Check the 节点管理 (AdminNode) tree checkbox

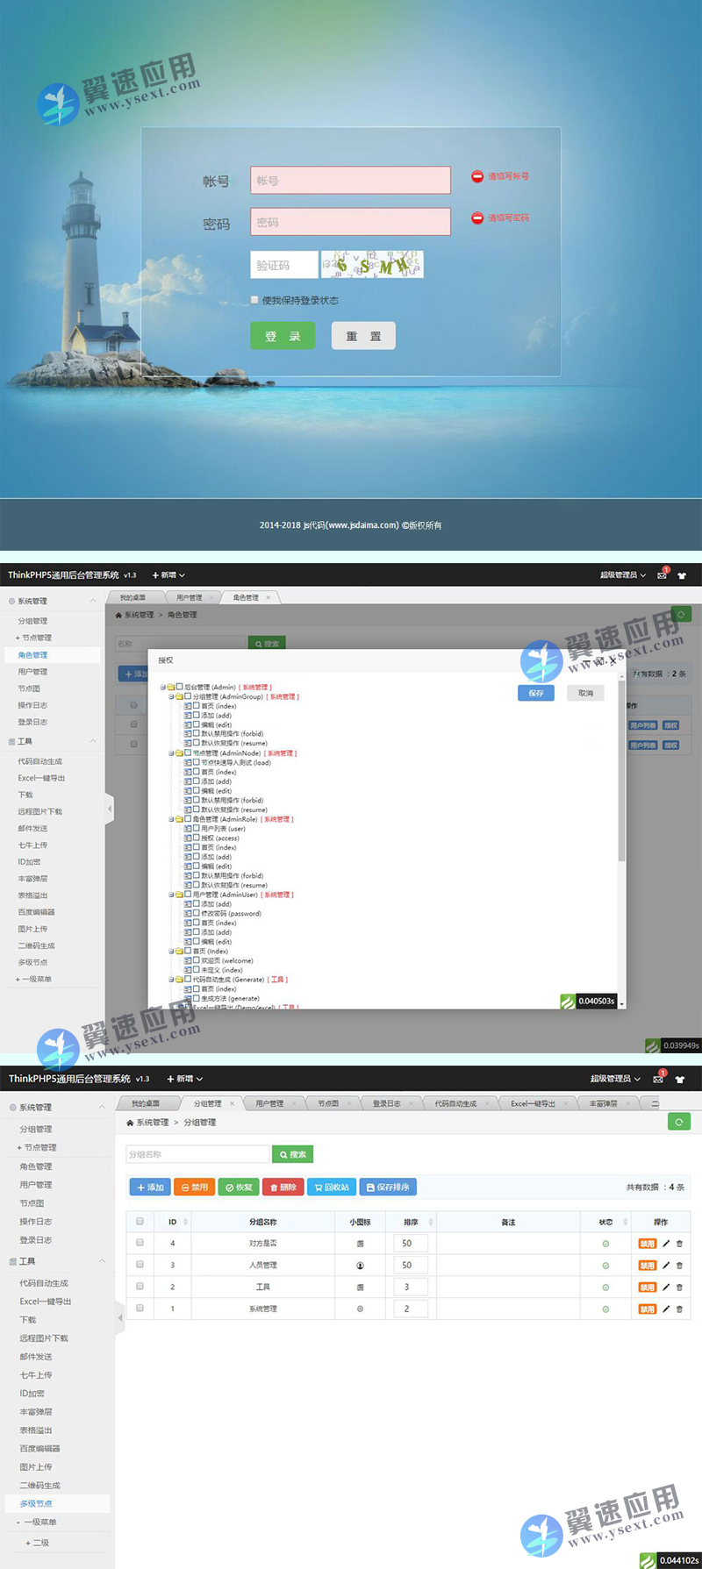[x=188, y=752]
